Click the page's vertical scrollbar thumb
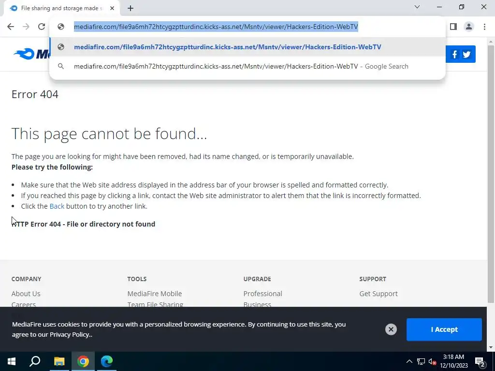 coord(491,174)
